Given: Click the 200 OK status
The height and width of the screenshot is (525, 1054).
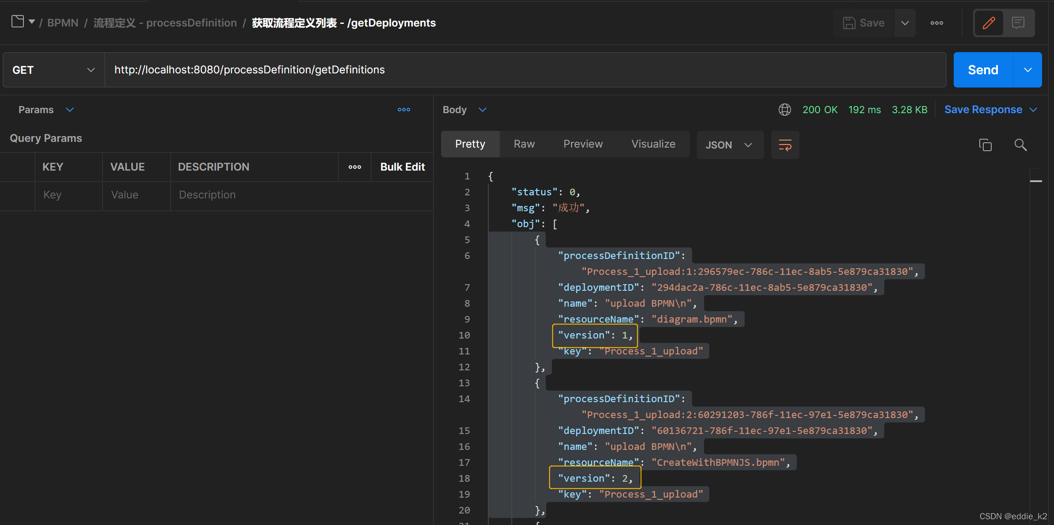Looking at the screenshot, I should coord(820,110).
